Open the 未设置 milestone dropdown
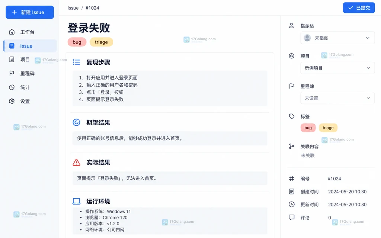Screen dimensions: 381x238 click(337, 98)
